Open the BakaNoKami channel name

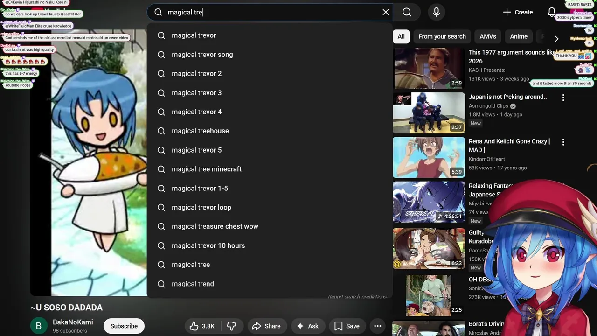point(73,322)
